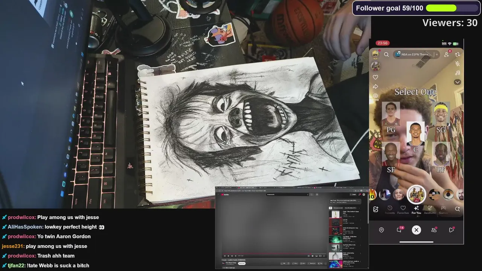Skip to next YouTube video
The width and height of the screenshot is (482, 271).
[232, 256]
